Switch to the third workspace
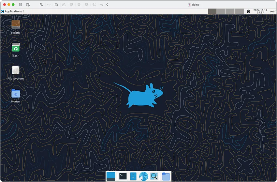This screenshot has height=182, width=277. [x=230, y=11]
